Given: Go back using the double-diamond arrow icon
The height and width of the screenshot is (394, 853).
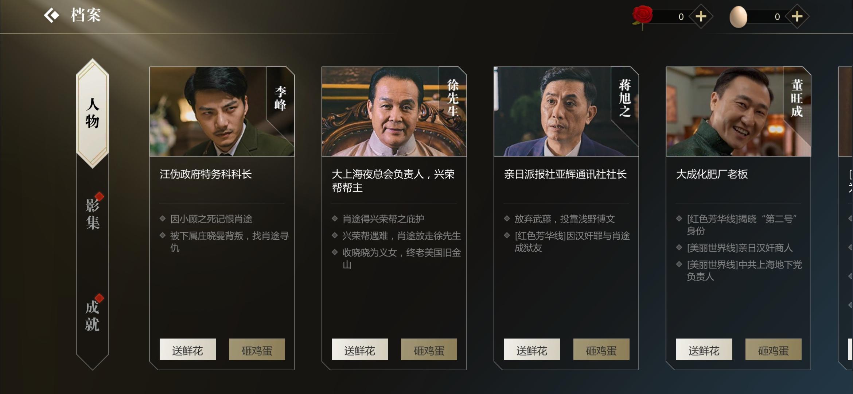Looking at the screenshot, I should tap(51, 16).
